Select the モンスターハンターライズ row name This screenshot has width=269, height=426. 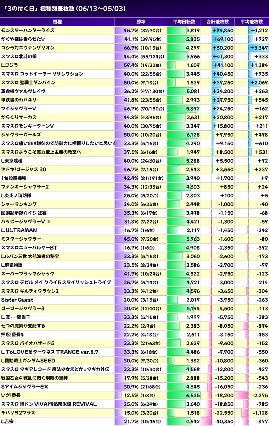28,31
